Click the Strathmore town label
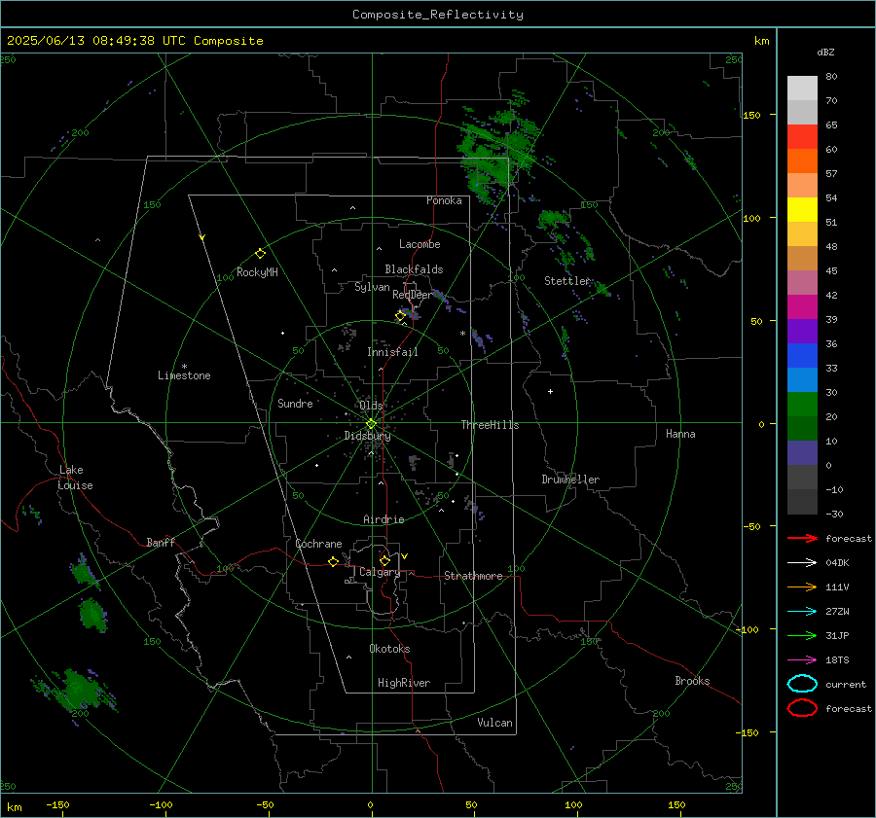 pos(473,576)
